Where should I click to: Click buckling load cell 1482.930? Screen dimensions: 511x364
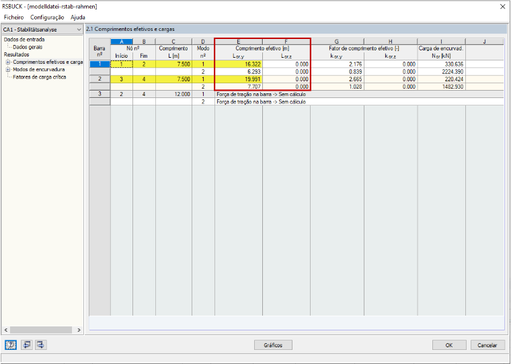point(442,87)
